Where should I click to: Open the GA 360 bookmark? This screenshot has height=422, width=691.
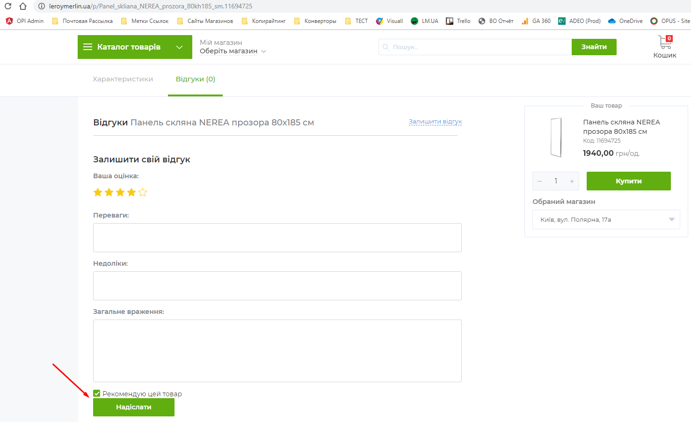tap(536, 21)
